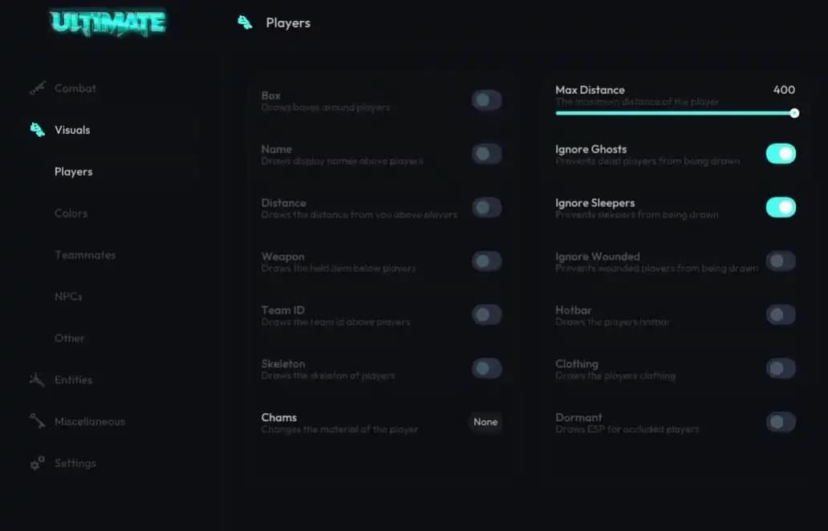The image size is (828, 531).
Task: Turn on the Name display toggle
Action: coord(487,154)
